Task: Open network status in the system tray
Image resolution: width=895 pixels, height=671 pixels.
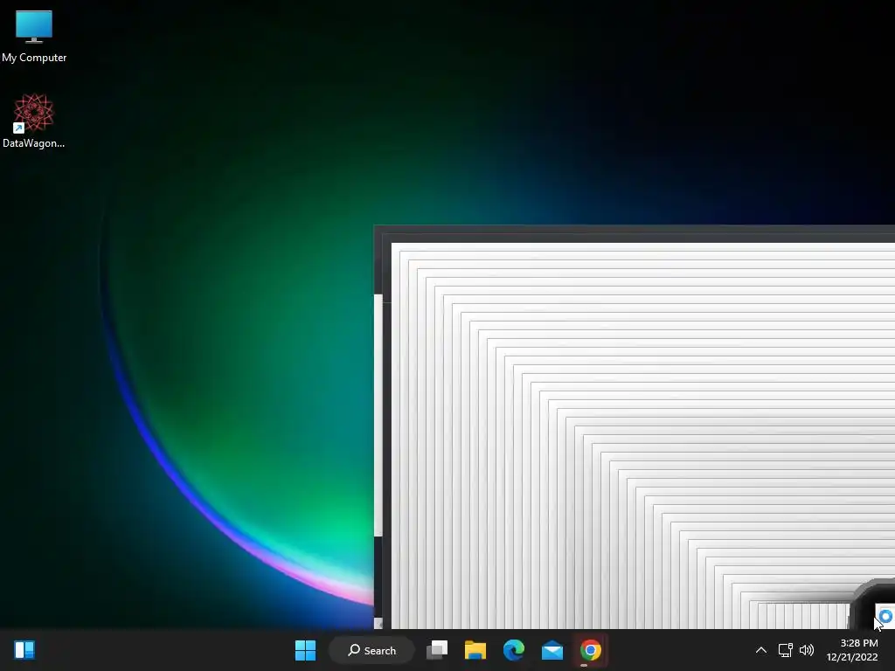Action: tap(786, 650)
